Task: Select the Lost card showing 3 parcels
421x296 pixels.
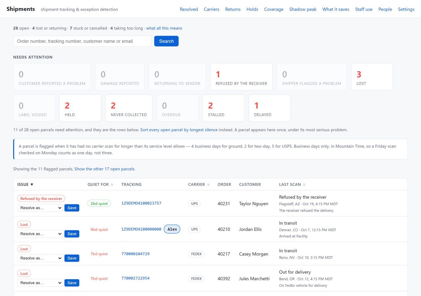Action: point(372,77)
